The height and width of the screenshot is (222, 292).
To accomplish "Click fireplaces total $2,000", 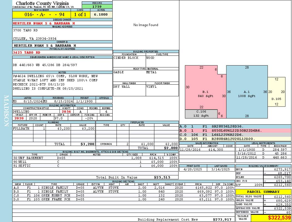I will click(x=171, y=148).
